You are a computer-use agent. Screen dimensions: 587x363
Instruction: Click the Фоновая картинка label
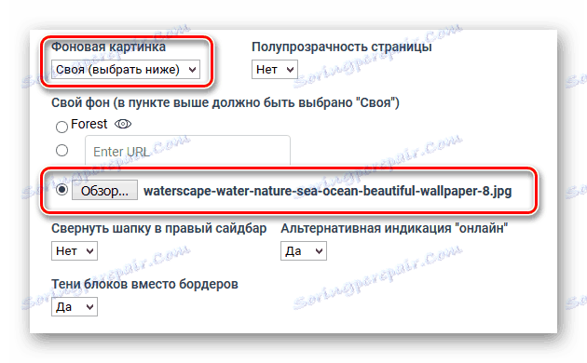coord(108,47)
